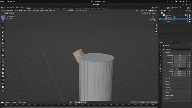The image size is (192, 108).
Task: Activate the Transform tool
Action: coord(3,35)
